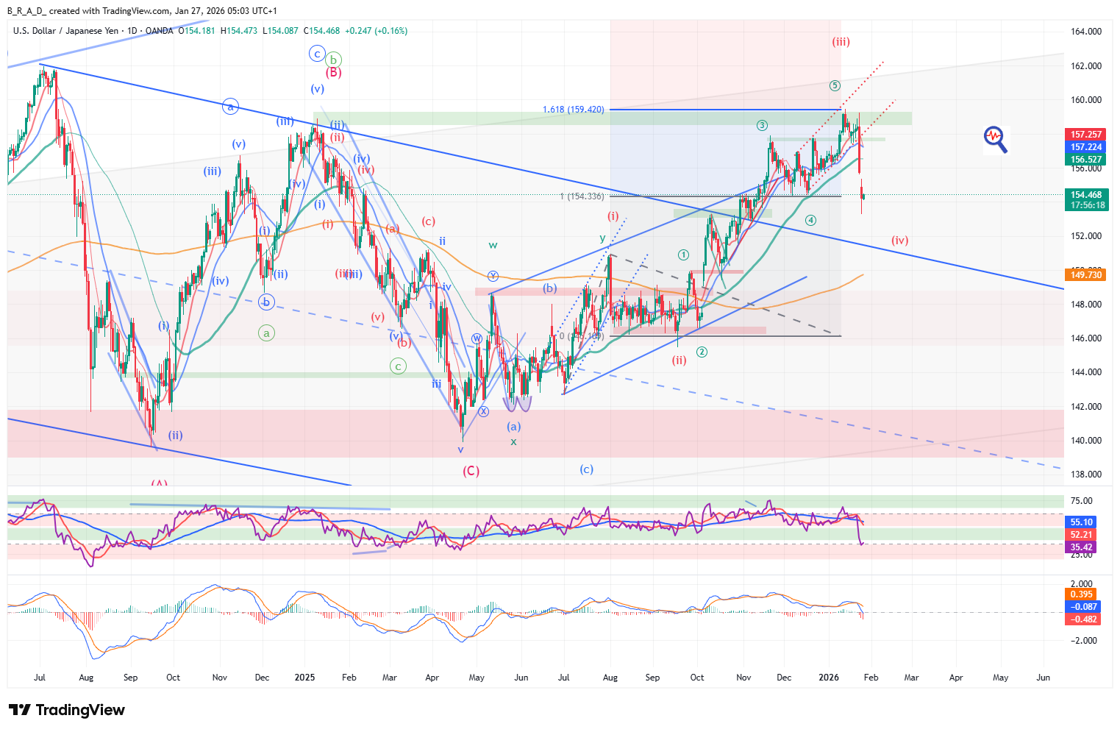Screen dimensions: 1120x732
Task: Select the green circled 'c' wave label
Action: click(398, 366)
